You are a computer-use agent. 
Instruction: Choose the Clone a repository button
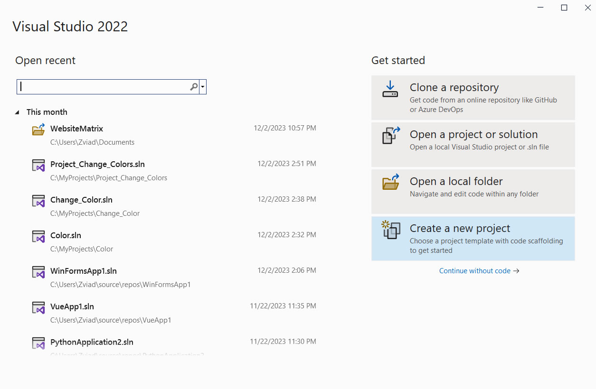pyautogui.click(x=473, y=98)
